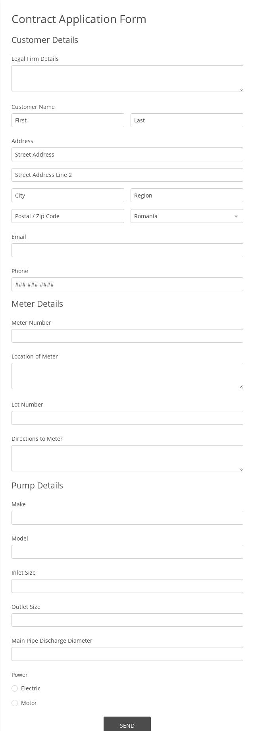The width and height of the screenshot is (254, 746).
Task: Click the Legal Firm Details text area
Action: (127, 78)
